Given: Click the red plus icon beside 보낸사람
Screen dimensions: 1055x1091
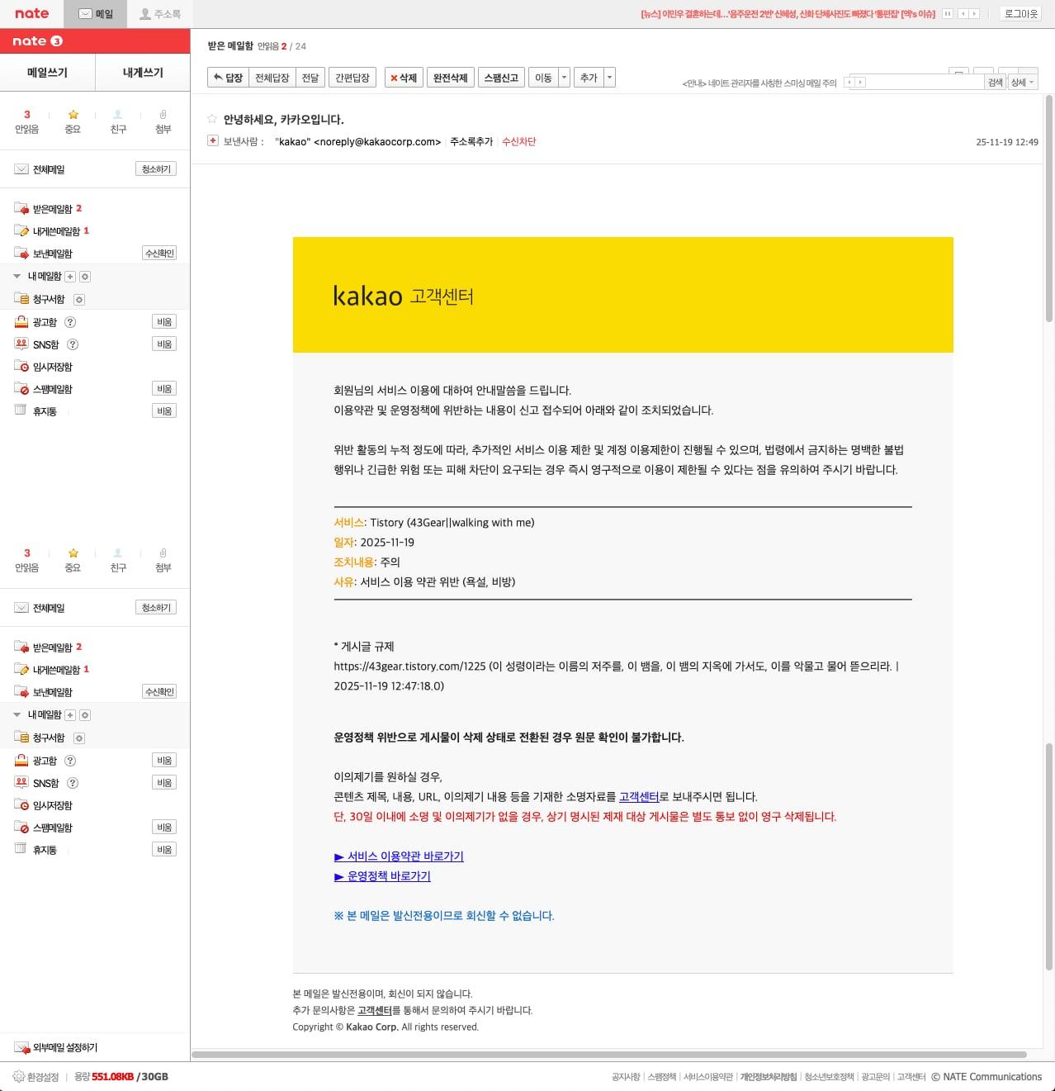Looking at the screenshot, I should [x=213, y=141].
